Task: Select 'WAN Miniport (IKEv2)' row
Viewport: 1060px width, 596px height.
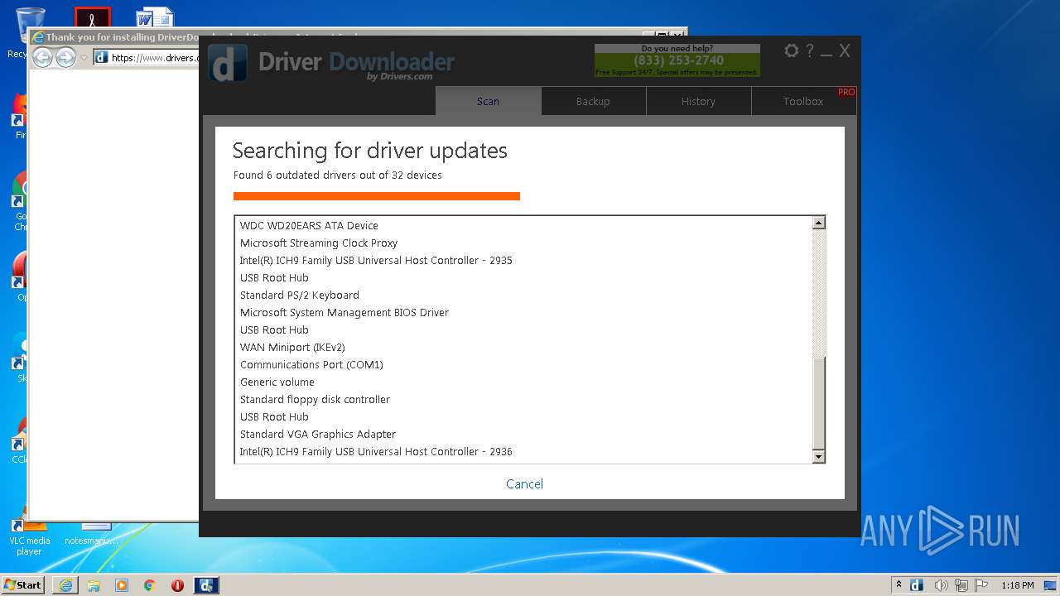Action: coord(523,347)
